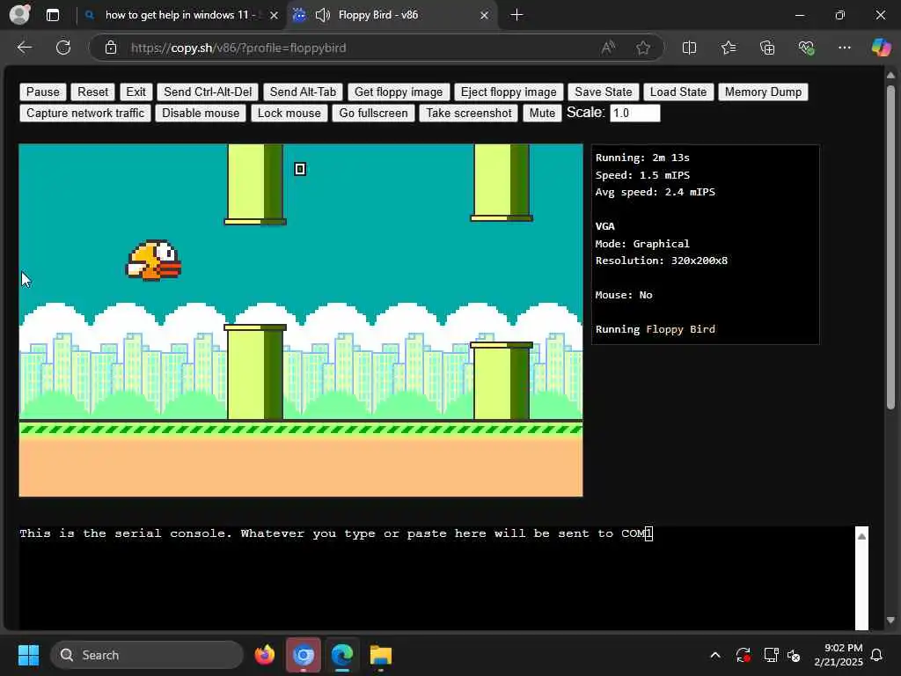The image size is (901, 676).
Task: Click the Floppy Bird game screen
Action: pyautogui.click(x=301, y=320)
